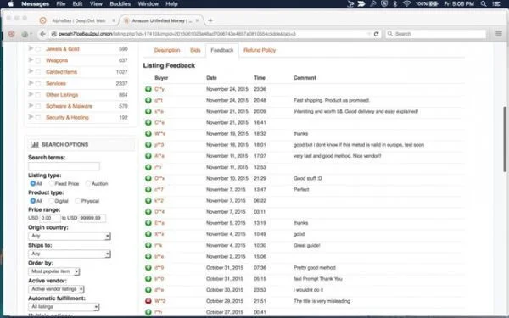
Task: Click the green icon beside 'Perfect' comment
Action: (148, 189)
